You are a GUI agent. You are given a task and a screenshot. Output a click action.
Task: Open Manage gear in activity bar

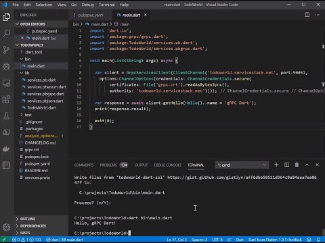[x=6, y=227]
